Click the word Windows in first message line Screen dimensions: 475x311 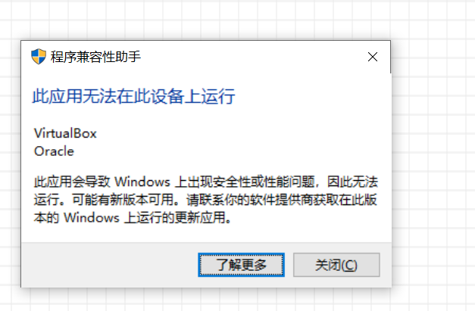click(x=142, y=182)
